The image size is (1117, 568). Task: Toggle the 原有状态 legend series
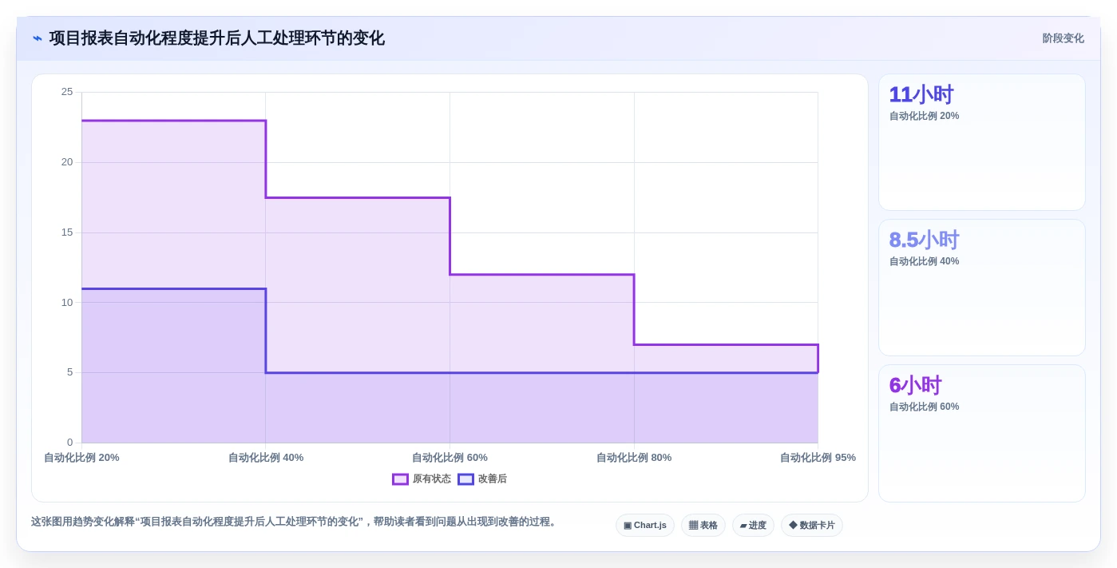click(x=422, y=479)
